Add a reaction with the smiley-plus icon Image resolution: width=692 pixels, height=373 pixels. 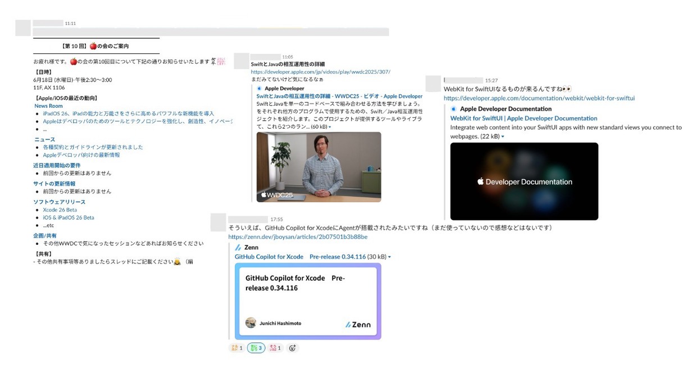(292, 348)
